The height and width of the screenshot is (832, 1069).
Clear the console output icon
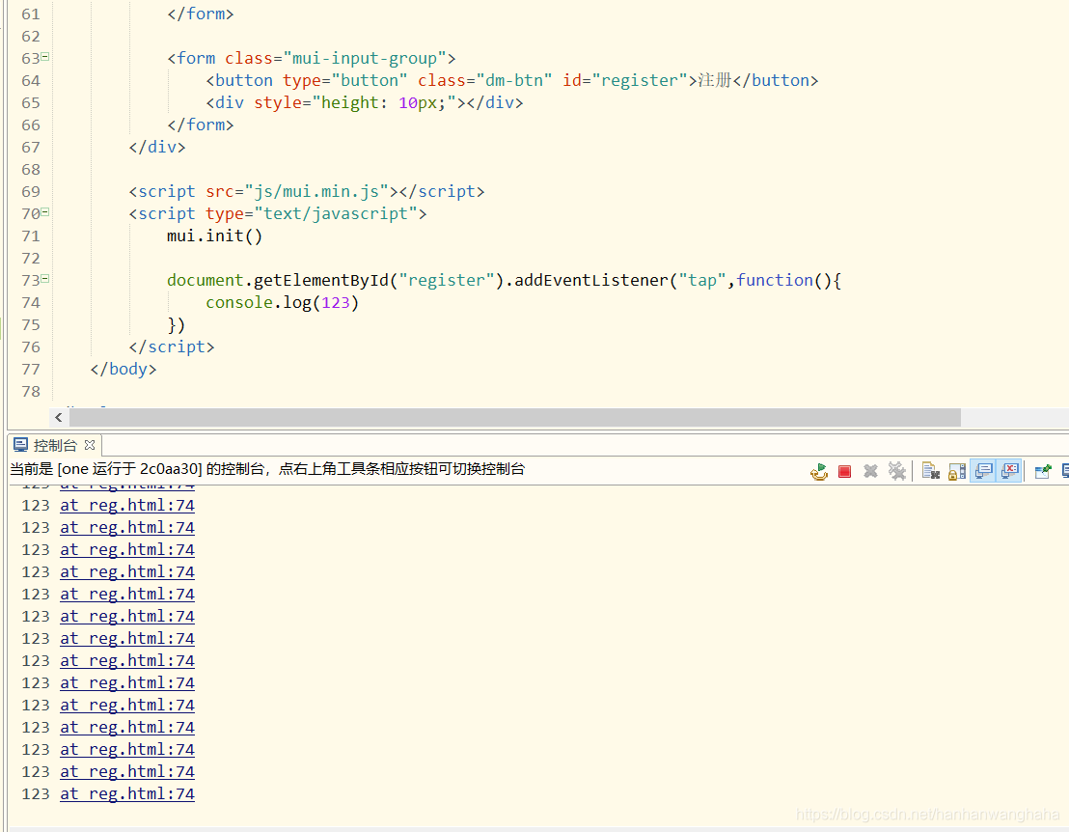pyautogui.click(x=931, y=471)
